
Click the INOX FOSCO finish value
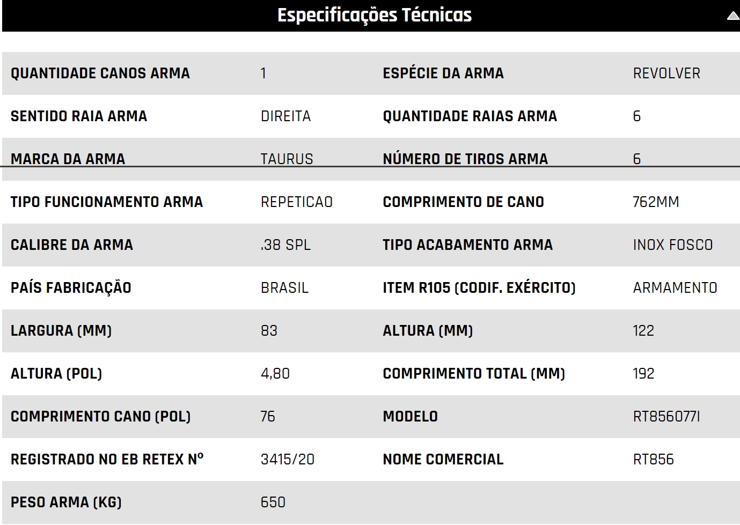(673, 245)
